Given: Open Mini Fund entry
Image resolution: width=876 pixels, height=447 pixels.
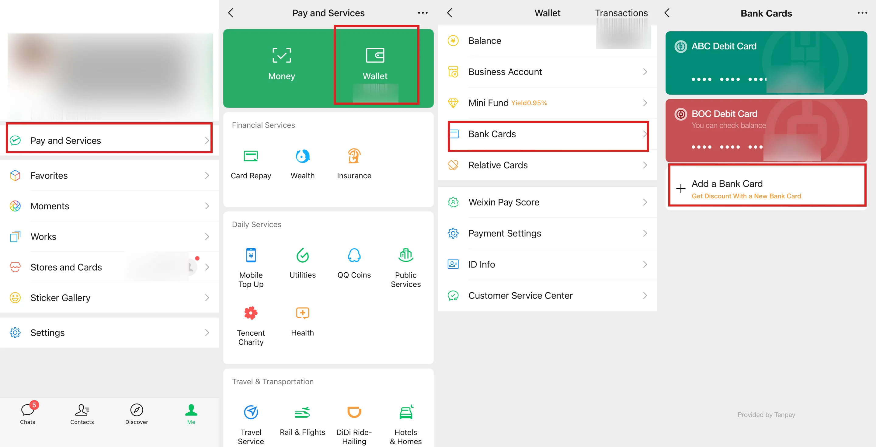Looking at the screenshot, I should [547, 103].
